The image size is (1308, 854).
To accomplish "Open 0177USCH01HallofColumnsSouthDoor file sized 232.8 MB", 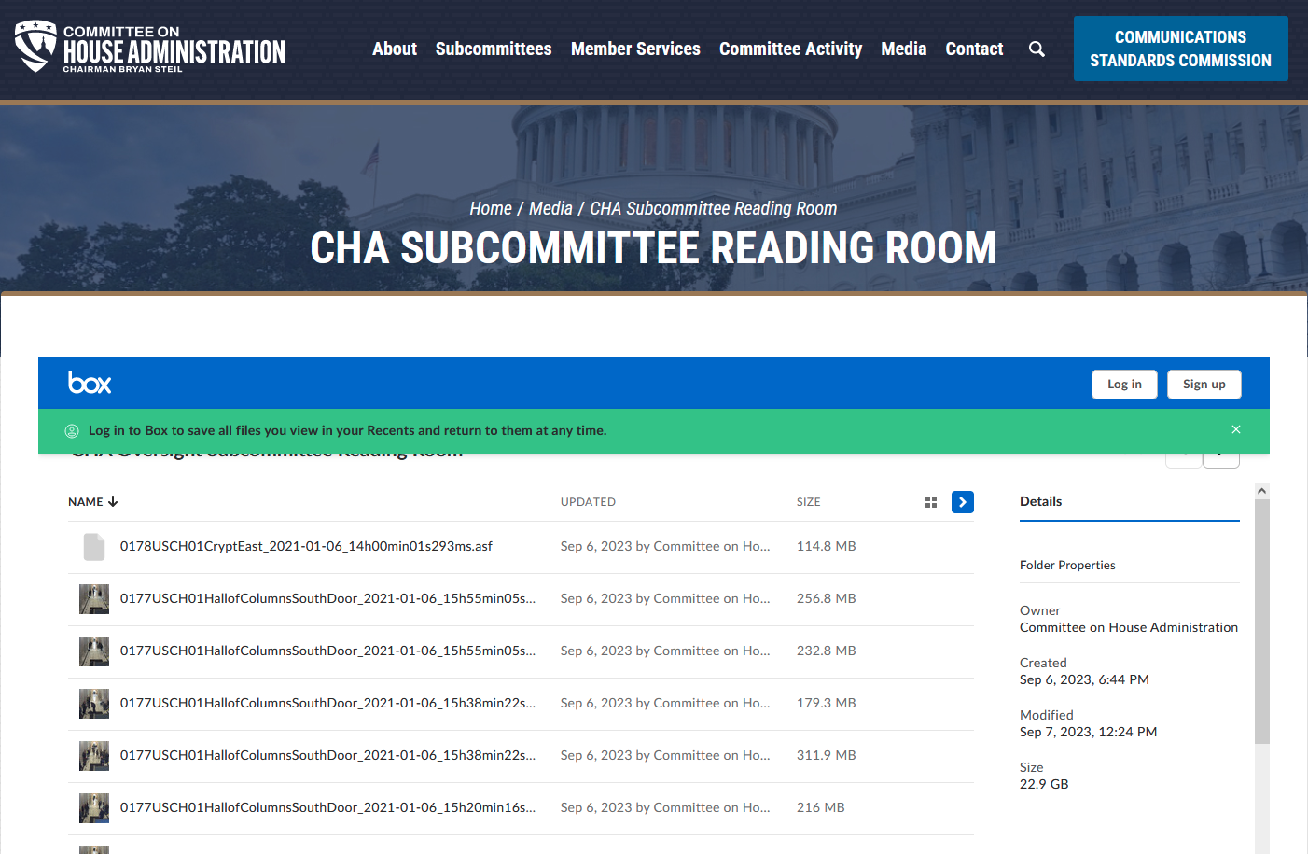I will point(327,651).
